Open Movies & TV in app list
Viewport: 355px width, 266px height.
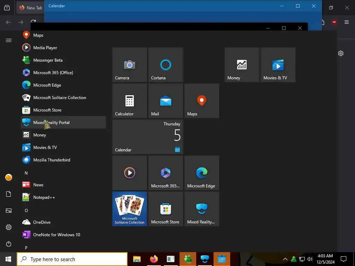pos(63,147)
